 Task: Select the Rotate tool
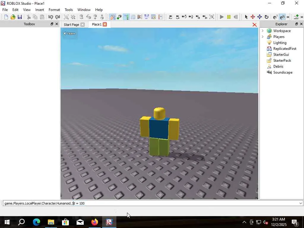coord(266,17)
